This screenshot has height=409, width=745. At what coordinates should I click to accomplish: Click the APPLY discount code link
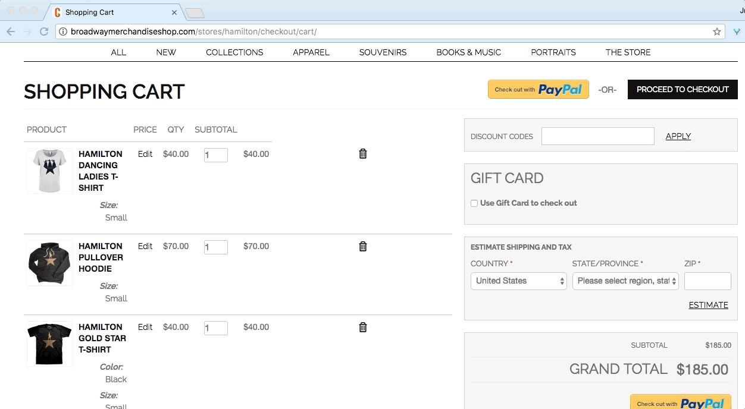tap(678, 136)
